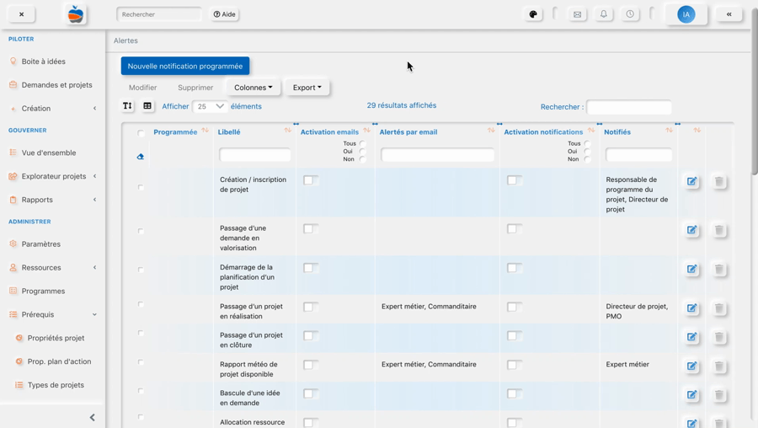
Task: Open the clock history icon
Action: tap(630, 14)
